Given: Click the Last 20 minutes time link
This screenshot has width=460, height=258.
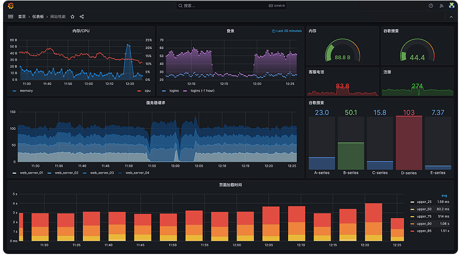Looking at the screenshot, I should pyautogui.click(x=289, y=31).
